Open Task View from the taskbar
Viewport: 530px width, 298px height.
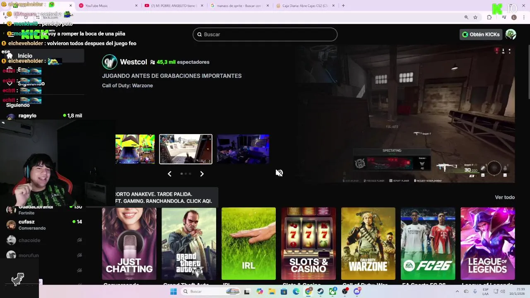coord(247,291)
